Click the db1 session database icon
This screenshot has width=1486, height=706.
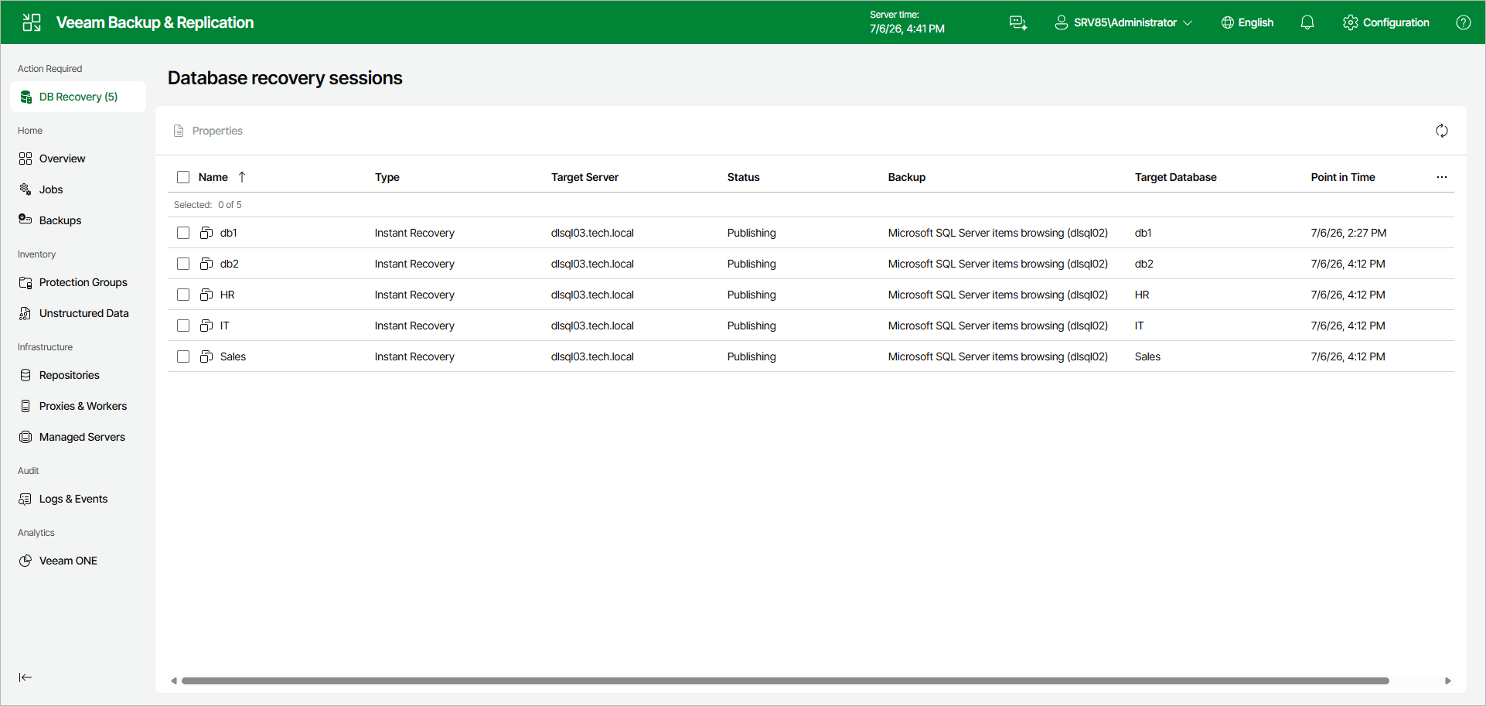click(206, 233)
